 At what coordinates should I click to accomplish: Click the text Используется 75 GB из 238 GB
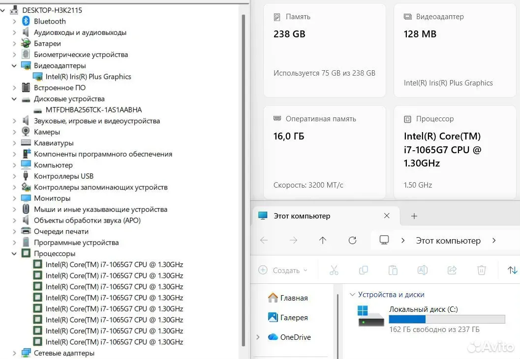click(324, 73)
